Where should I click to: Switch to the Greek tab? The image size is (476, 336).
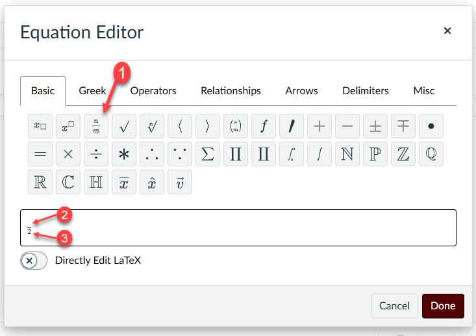point(92,91)
